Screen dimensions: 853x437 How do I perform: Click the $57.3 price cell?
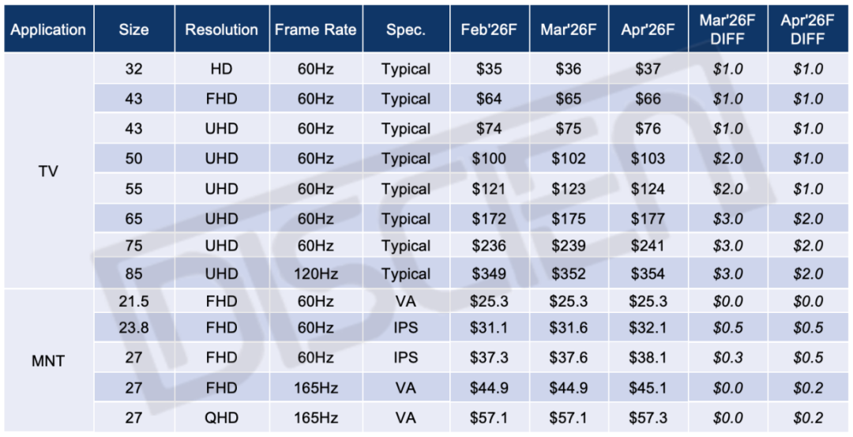[648, 418]
